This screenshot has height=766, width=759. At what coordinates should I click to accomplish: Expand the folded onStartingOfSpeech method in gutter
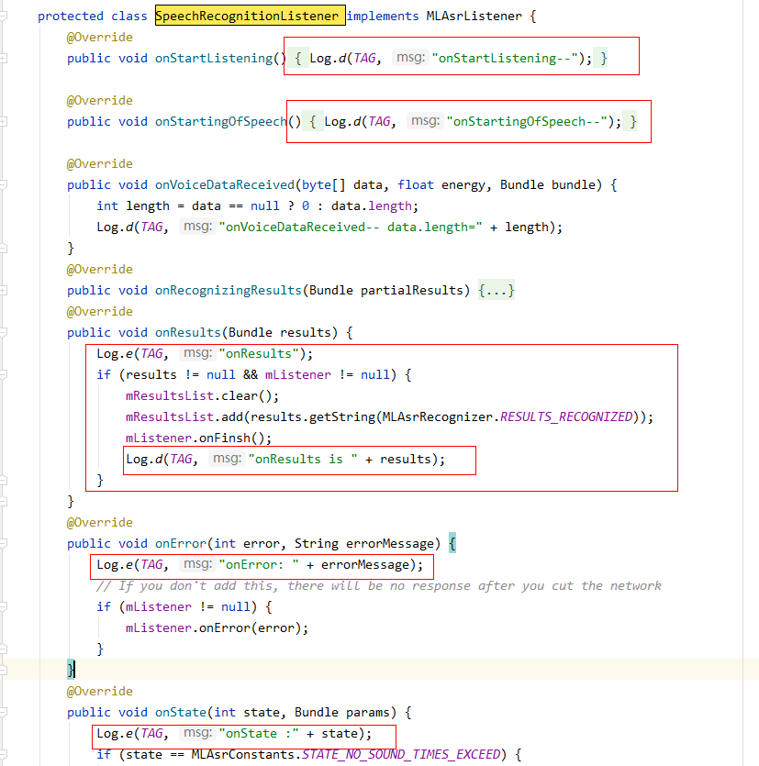coord(4,121)
